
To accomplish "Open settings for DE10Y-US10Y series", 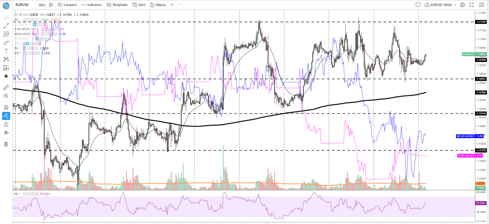I will coord(48,34).
